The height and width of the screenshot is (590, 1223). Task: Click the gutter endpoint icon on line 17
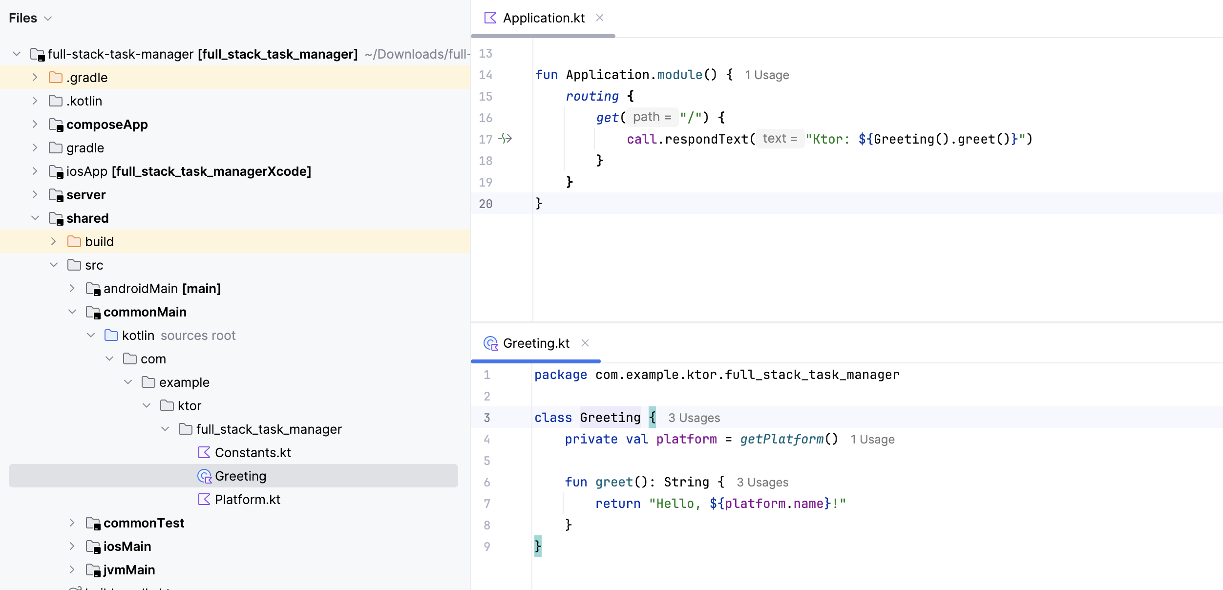pos(506,139)
